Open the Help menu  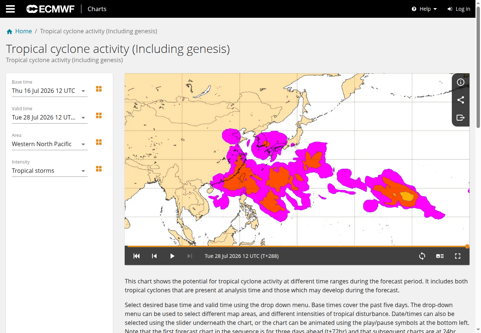click(424, 9)
